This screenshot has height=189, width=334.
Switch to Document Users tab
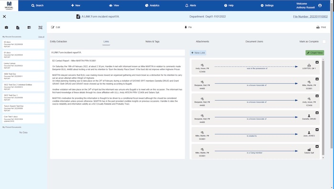254,42
